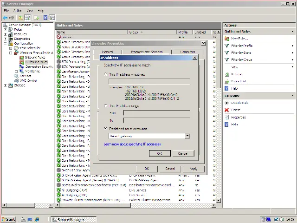Screen dimensions: 297x223
Task: Click the blue Help toolbar icon
Action: click(x=45, y=18)
